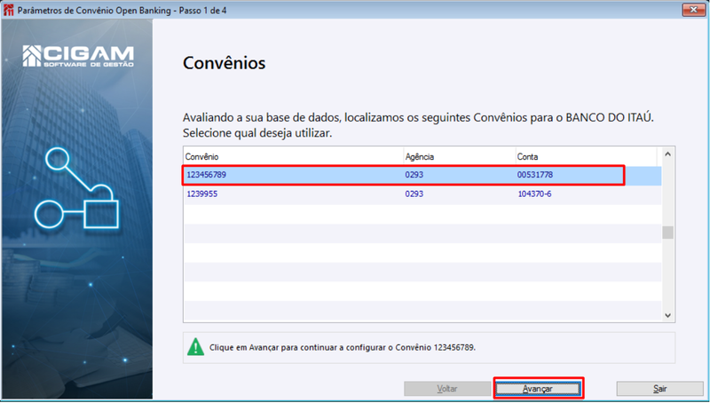The image size is (710, 403).
Task: Click the 'Clique em Avançar' hint message
Action: tap(343, 348)
